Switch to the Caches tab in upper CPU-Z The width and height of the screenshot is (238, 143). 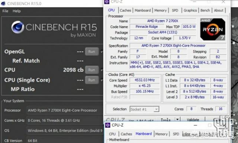(x=125, y=10)
